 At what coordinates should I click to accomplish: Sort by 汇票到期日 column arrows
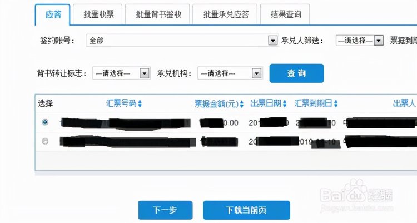(336, 103)
